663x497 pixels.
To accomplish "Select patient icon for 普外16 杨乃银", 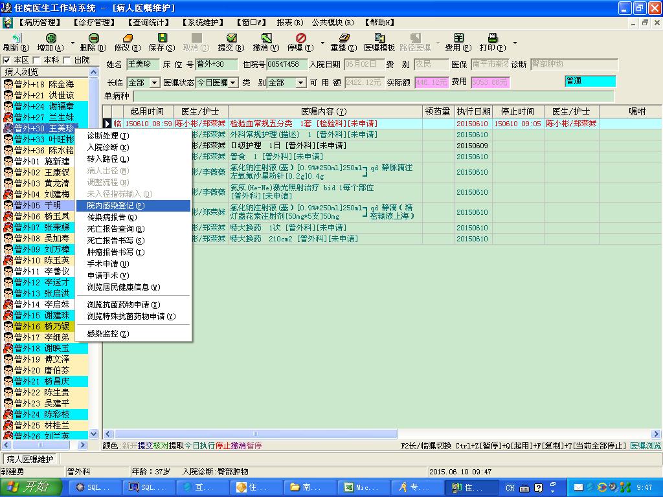I will [8, 326].
